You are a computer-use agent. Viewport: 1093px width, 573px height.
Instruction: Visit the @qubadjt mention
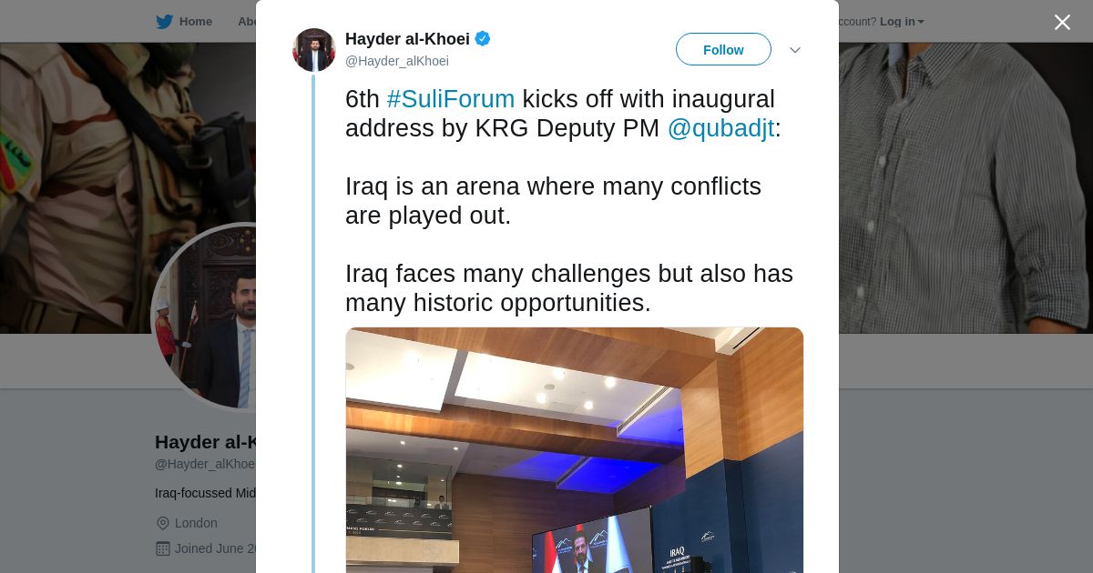(720, 128)
